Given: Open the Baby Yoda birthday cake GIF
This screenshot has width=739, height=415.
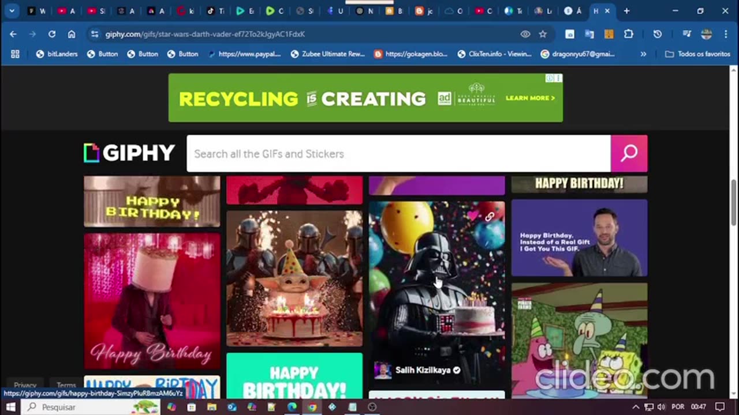Looking at the screenshot, I should pyautogui.click(x=294, y=278).
